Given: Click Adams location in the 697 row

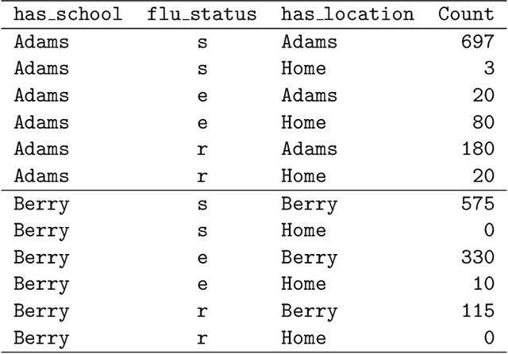Looking at the screenshot, I should click(309, 41).
